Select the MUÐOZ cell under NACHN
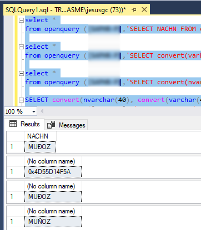Image resolution: width=201 pixels, height=230 pixels. click(40, 147)
